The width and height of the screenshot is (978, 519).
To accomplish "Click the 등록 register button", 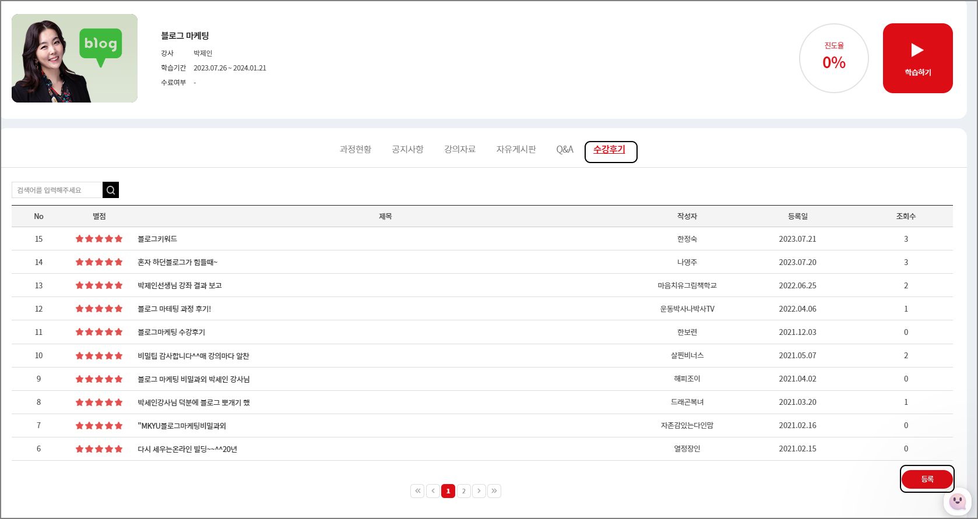I will pyautogui.click(x=927, y=479).
